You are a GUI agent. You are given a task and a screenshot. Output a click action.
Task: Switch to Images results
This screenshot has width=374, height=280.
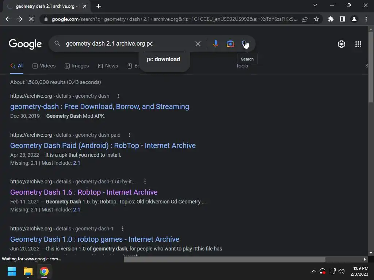click(x=77, y=66)
